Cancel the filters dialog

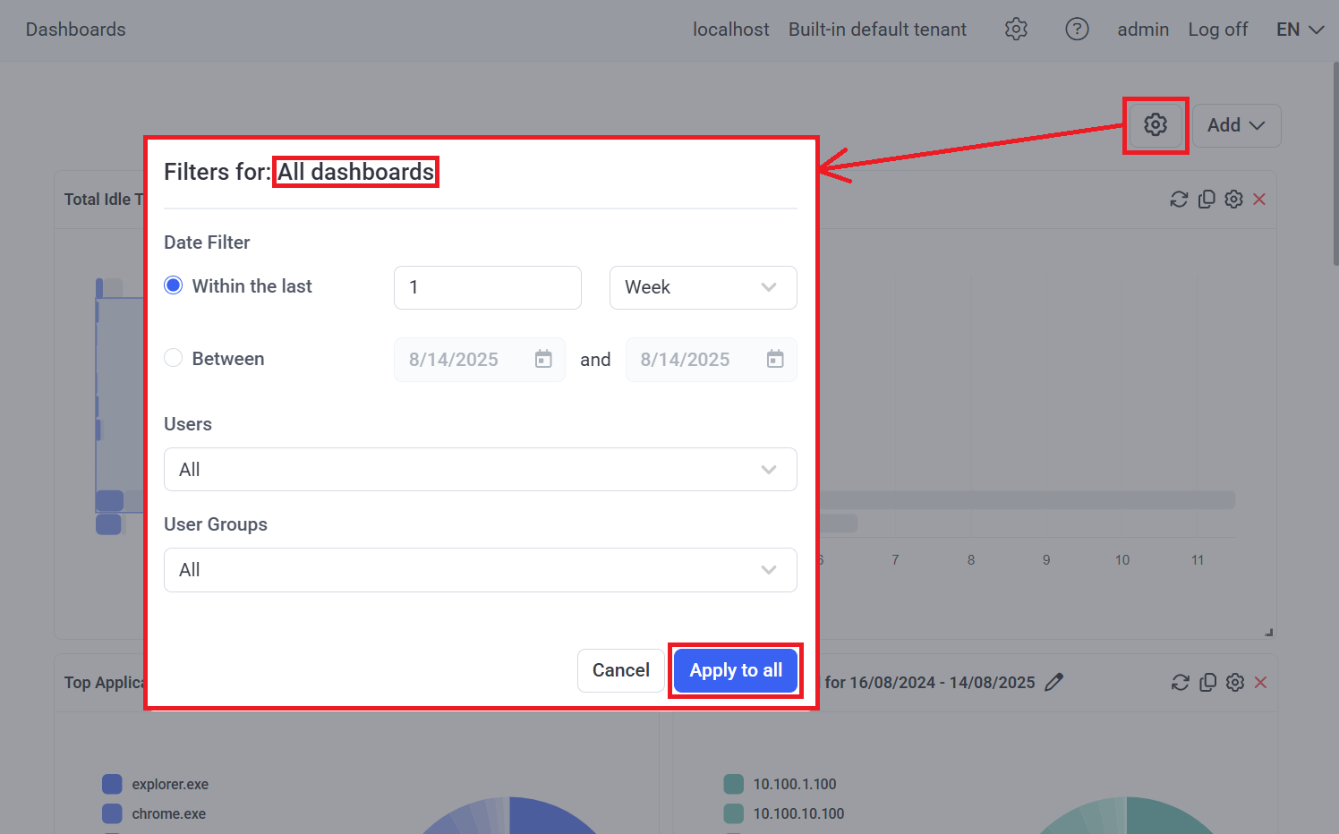(x=620, y=670)
